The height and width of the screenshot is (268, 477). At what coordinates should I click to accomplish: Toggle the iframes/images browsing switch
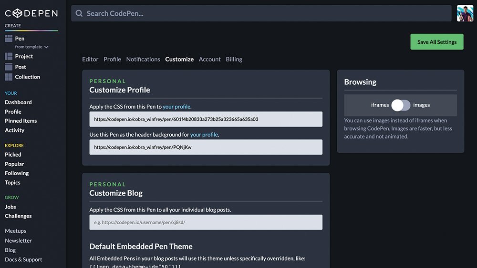pos(401,105)
